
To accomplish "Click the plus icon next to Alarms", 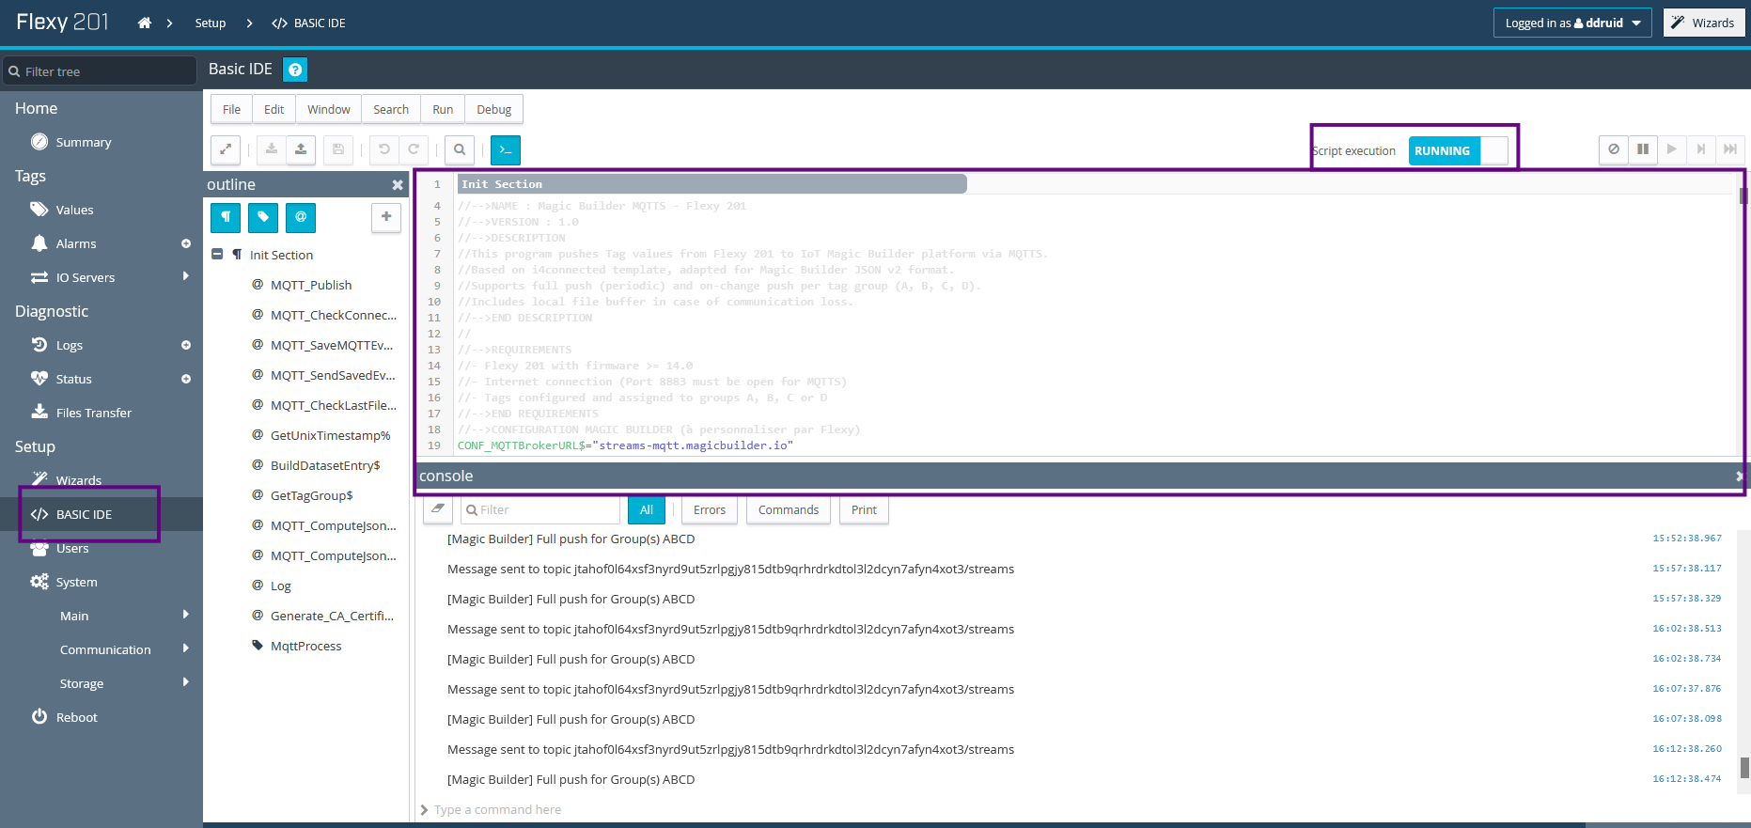I will pyautogui.click(x=186, y=243).
